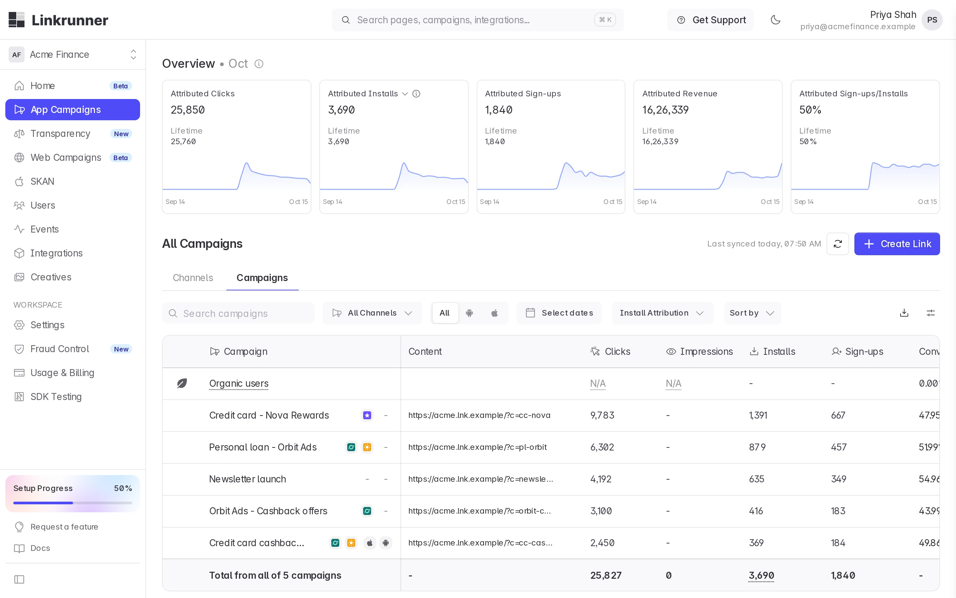Filter campaigns by the Android platform icon
This screenshot has height=598, width=956.
coord(469,313)
